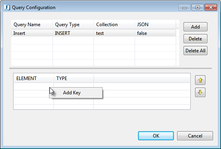Click the Cancel button
The height and width of the screenshot is (149, 221).
[195, 136]
